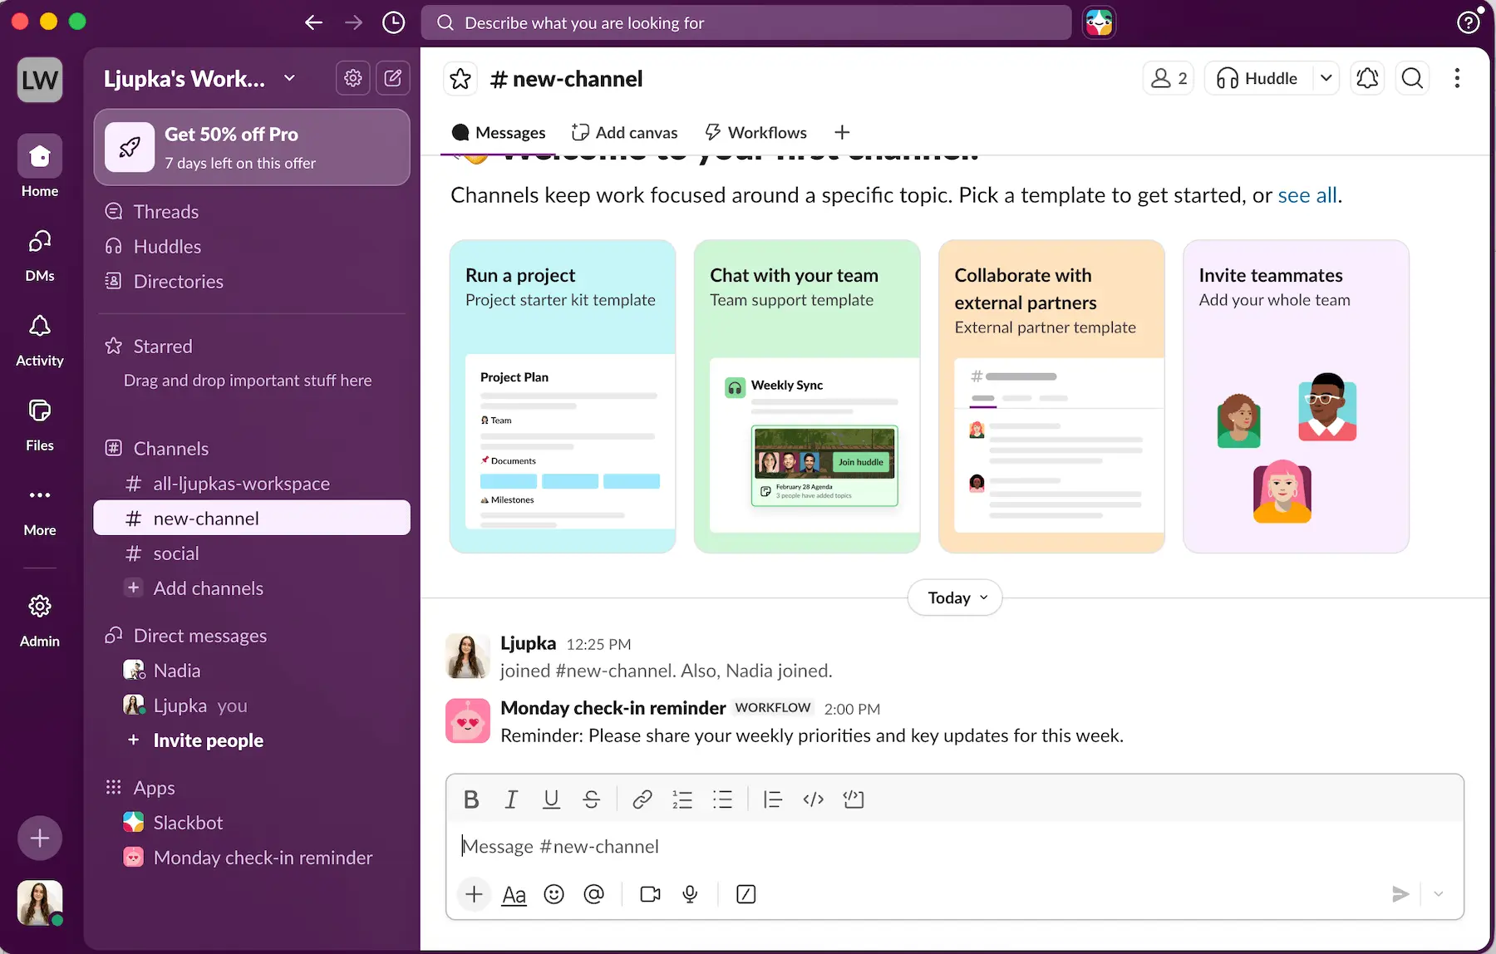The height and width of the screenshot is (954, 1496).
Task: Go forward with the right arrow
Action: (354, 22)
